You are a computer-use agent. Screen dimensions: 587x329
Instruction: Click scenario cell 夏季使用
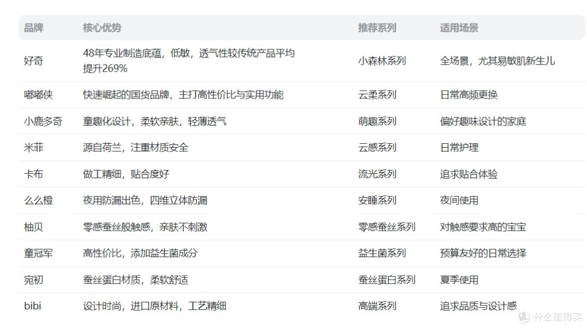pos(459,280)
